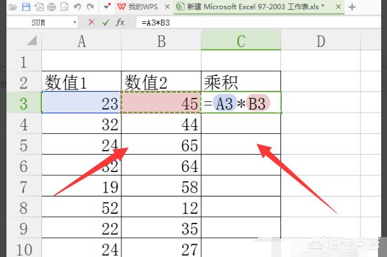Click in the formula bar showing =A3*B3
The width and height of the screenshot is (387, 257).
(258, 23)
